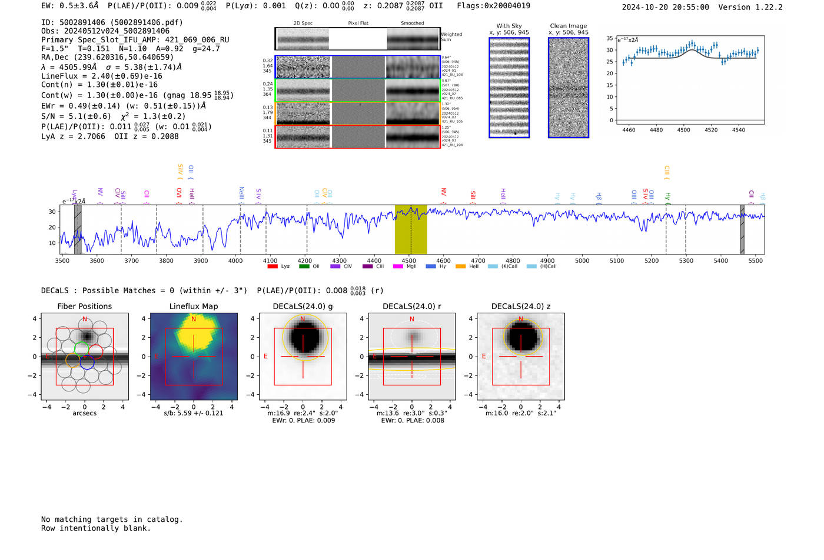Click 'No matching targets in catalog.' text
This screenshot has height=560, width=824.
pyautogui.click(x=112, y=519)
